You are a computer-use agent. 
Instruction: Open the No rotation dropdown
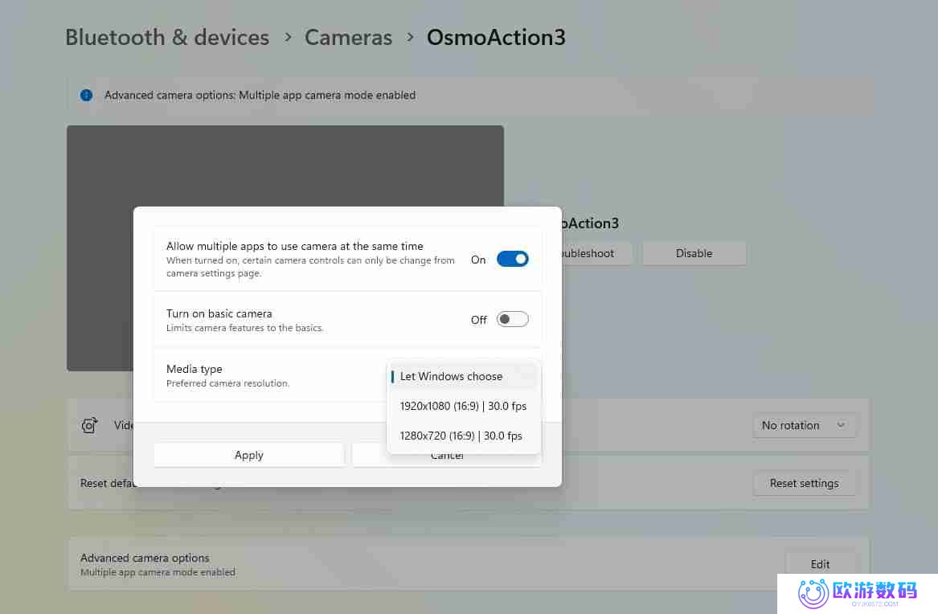[804, 425]
